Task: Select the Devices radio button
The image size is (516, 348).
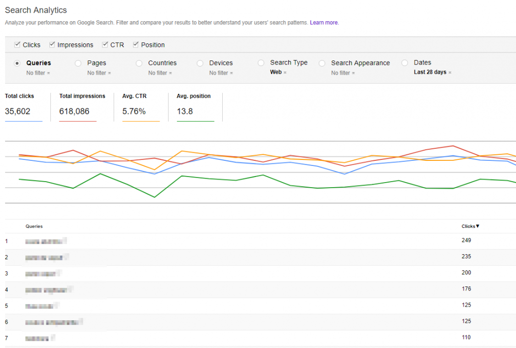Action: (200, 63)
